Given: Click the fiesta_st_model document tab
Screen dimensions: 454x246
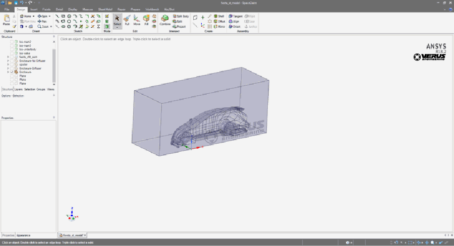Looking at the screenshot, I should (x=72, y=235).
